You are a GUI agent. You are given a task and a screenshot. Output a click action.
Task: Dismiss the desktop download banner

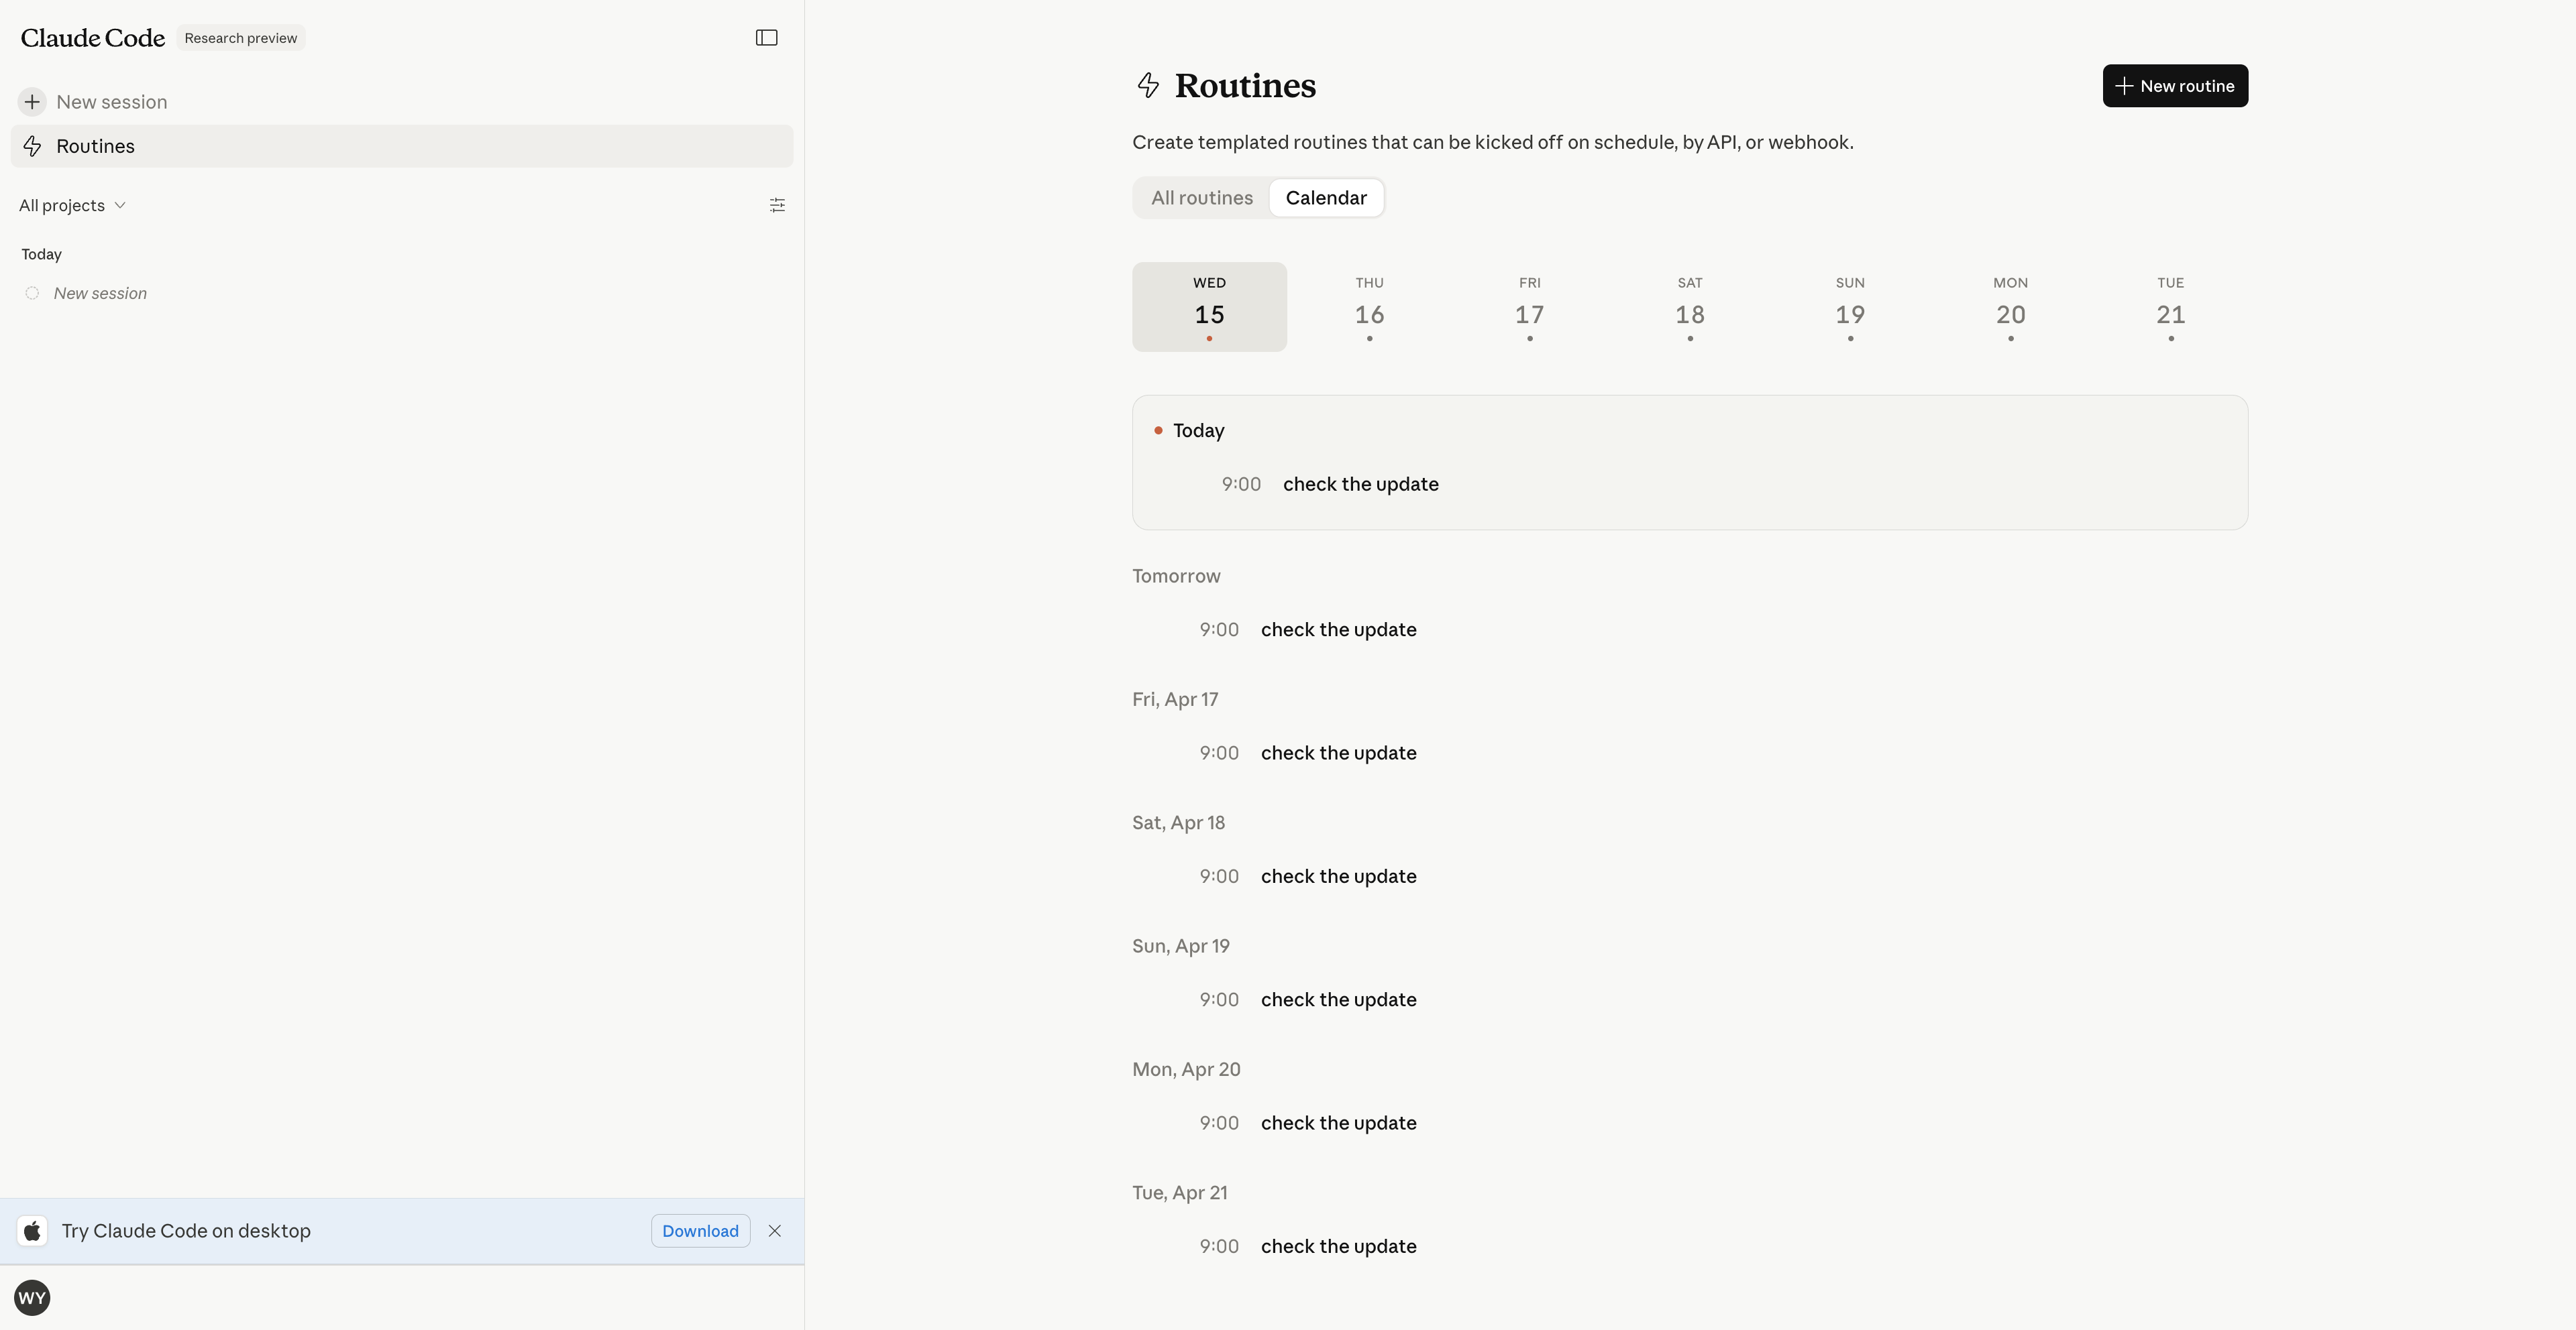(774, 1230)
